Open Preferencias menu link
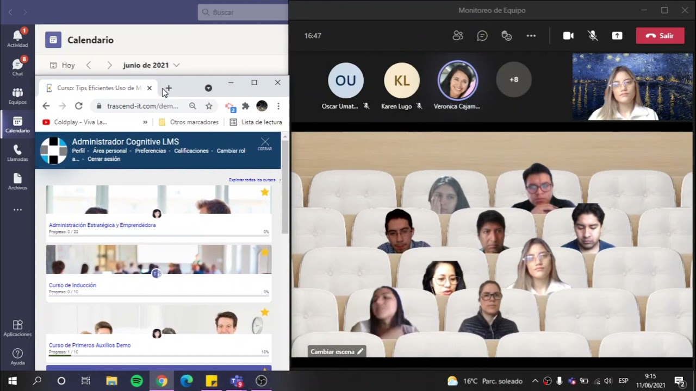The image size is (696, 391). point(151,151)
